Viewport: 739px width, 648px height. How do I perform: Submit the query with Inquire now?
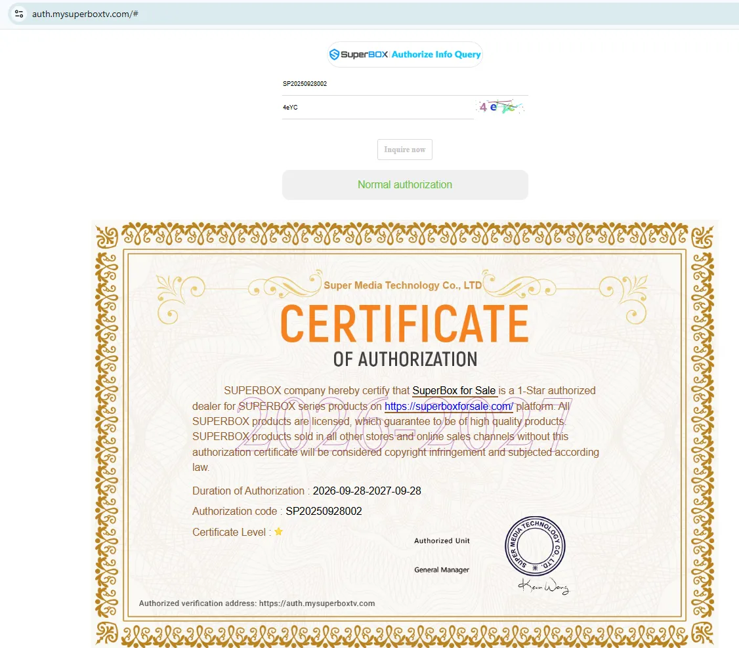click(x=404, y=150)
